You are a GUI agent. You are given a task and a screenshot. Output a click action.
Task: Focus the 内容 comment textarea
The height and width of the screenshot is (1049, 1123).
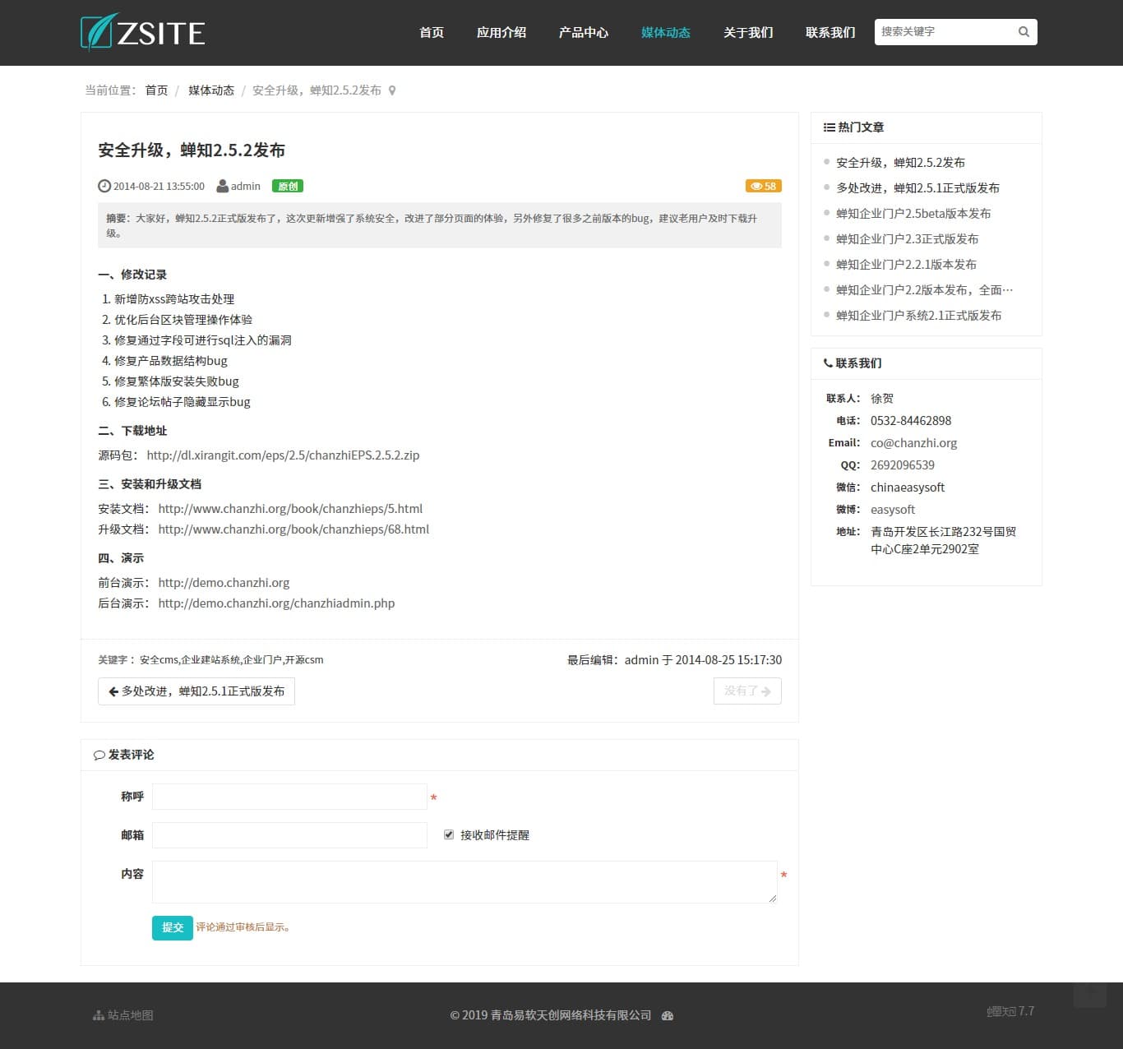(464, 882)
